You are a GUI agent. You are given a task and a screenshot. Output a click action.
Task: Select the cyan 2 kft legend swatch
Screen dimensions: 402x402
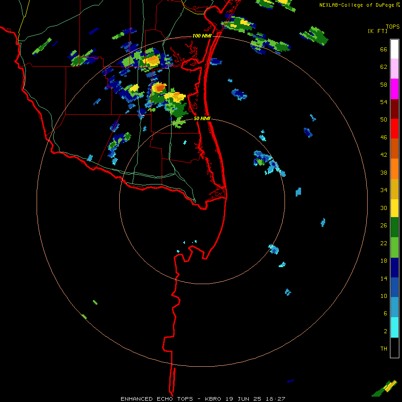pyautogui.click(x=394, y=327)
